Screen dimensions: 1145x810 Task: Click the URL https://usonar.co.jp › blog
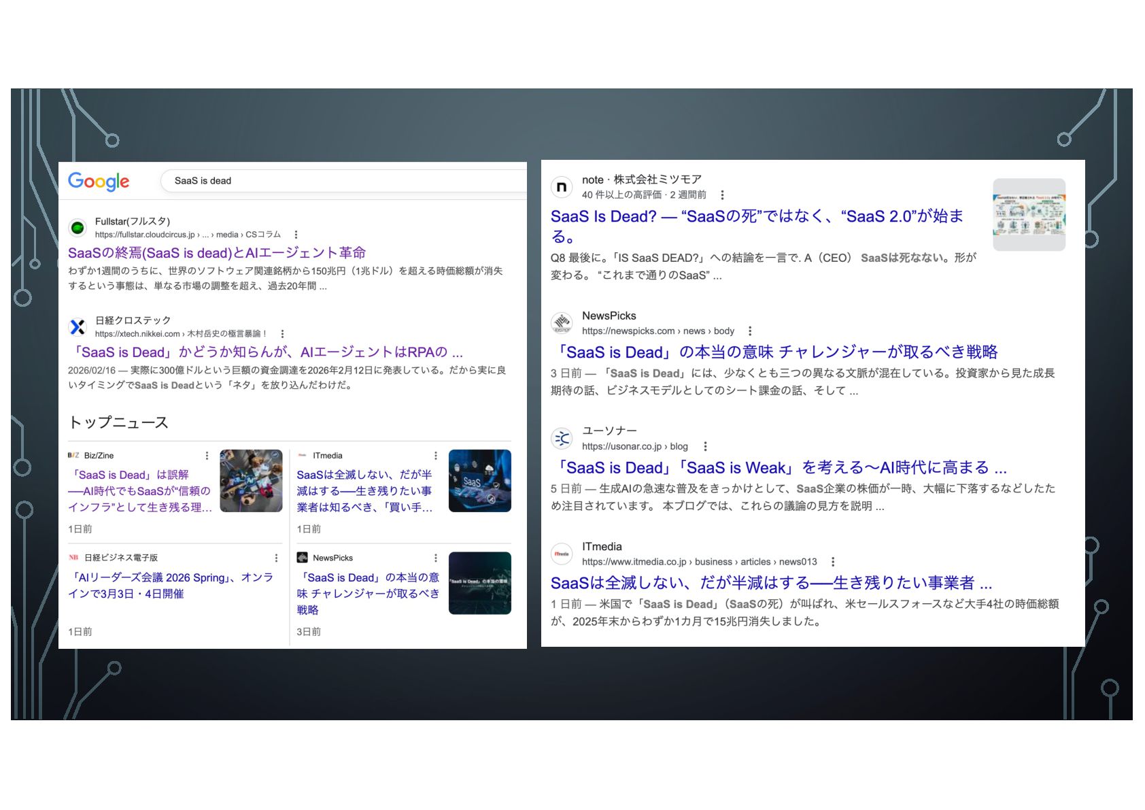click(635, 447)
